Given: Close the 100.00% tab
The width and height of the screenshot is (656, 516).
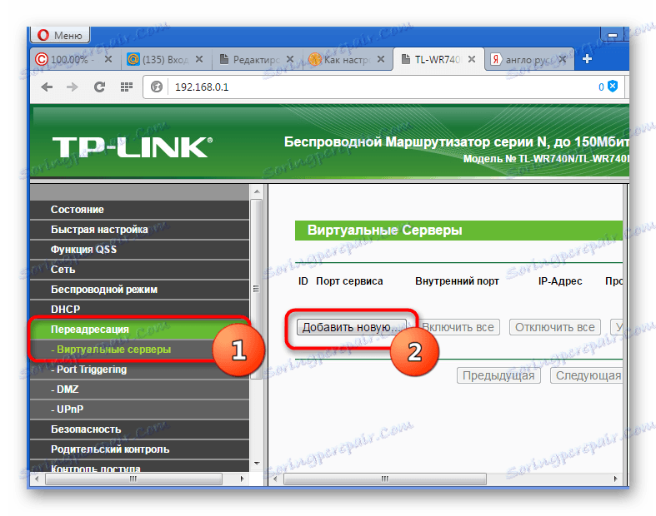Looking at the screenshot, I should pos(108,59).
